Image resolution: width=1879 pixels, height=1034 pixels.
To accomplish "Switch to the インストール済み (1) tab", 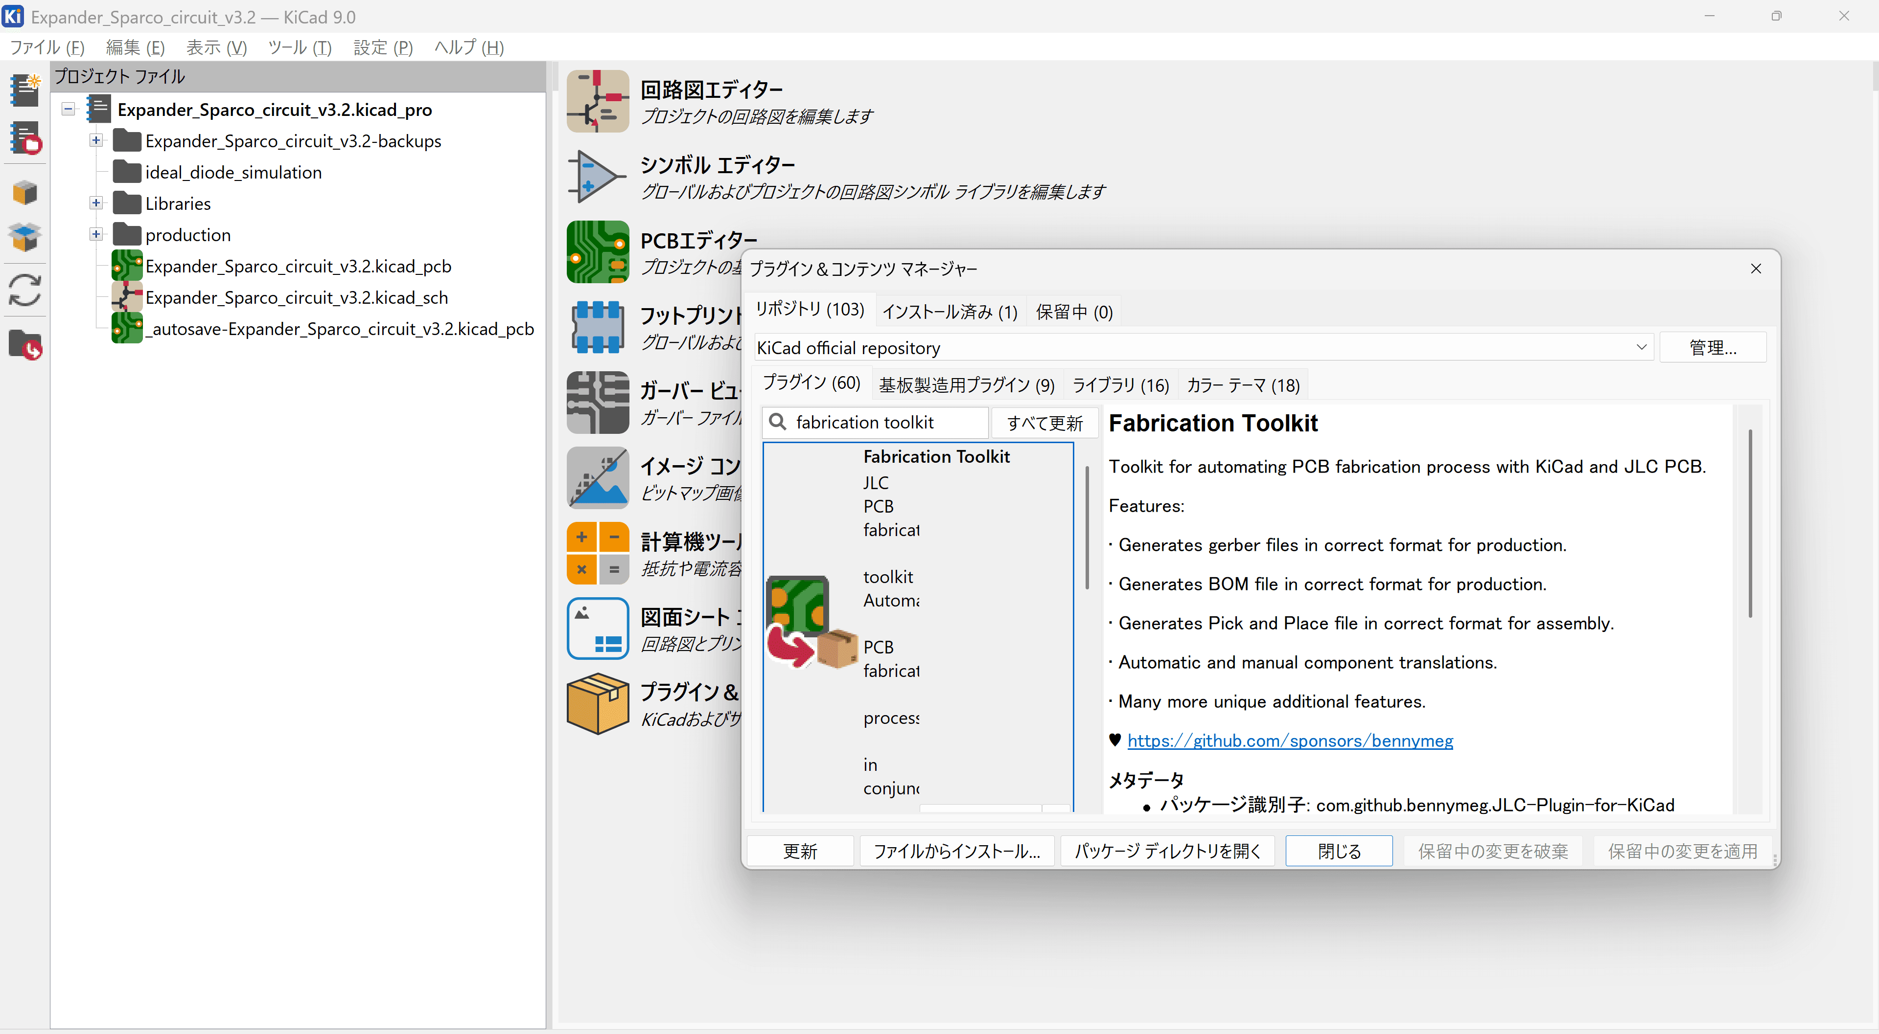I will pyautogui.click(x=950, y=312).
